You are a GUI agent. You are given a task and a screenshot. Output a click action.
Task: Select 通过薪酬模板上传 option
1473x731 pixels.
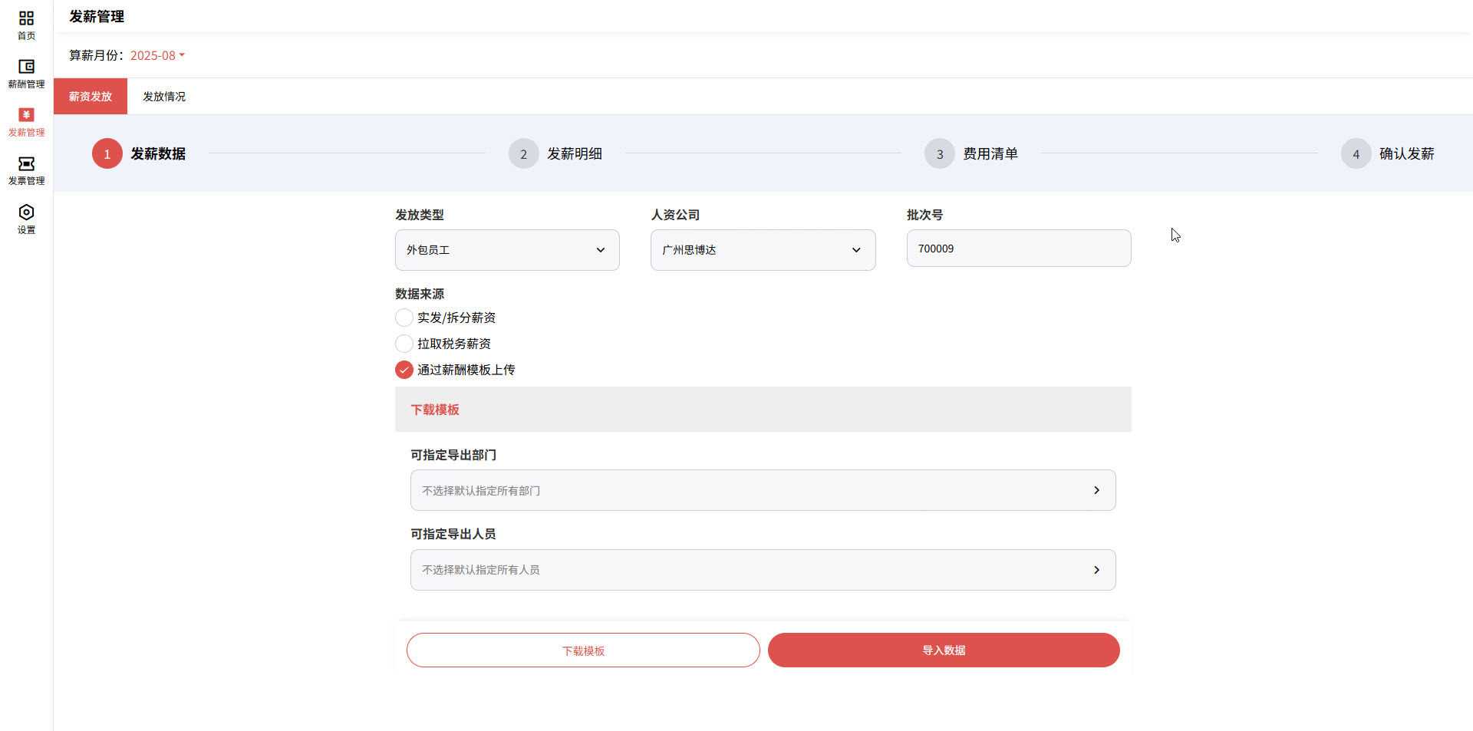pos(404,370)
